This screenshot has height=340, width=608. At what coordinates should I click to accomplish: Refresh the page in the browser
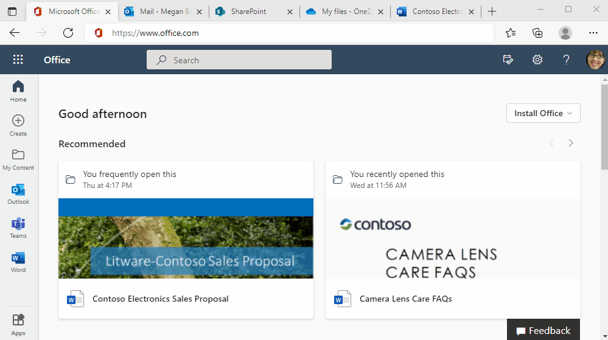(x=68, y=33)
